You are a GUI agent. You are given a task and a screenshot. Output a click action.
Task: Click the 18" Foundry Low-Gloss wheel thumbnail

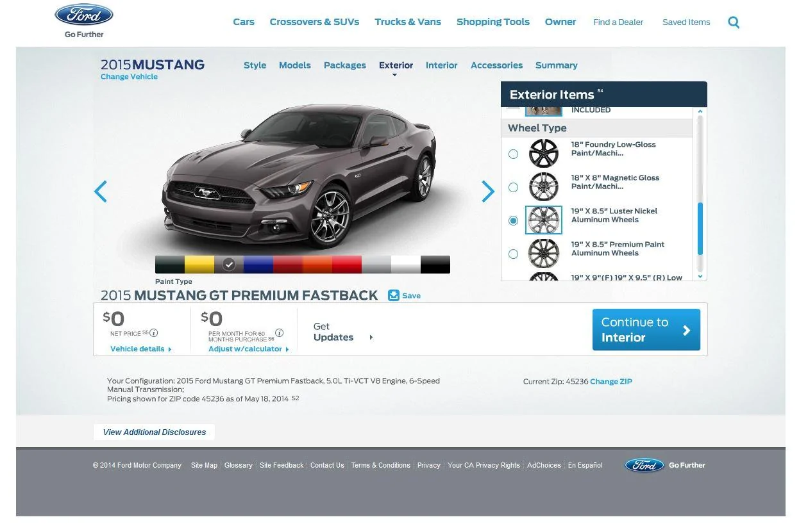point(544,154)
